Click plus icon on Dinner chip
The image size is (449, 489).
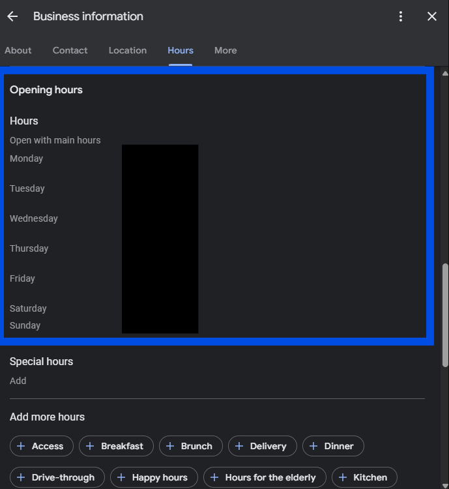pos(313,446)
